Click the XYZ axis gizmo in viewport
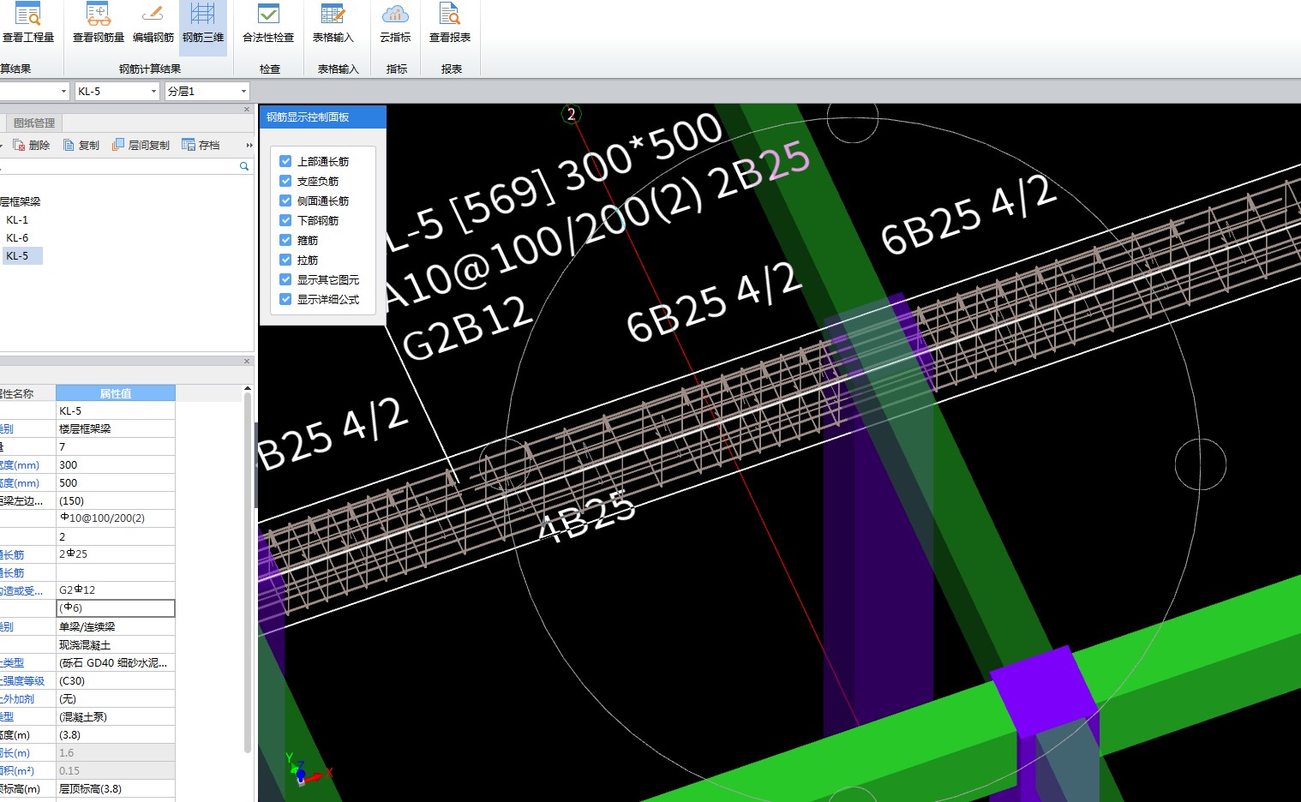The height and width of the screenshot is (802, 1301). [x=306, y=769]
